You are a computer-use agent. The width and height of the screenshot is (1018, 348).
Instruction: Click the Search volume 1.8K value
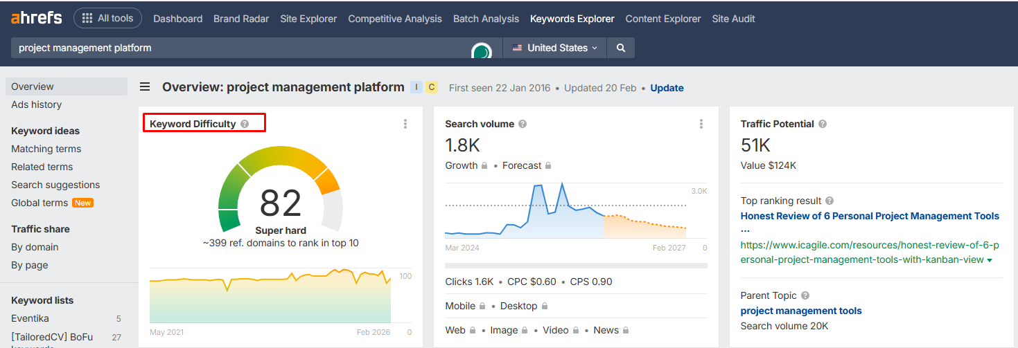click(462, 145)
